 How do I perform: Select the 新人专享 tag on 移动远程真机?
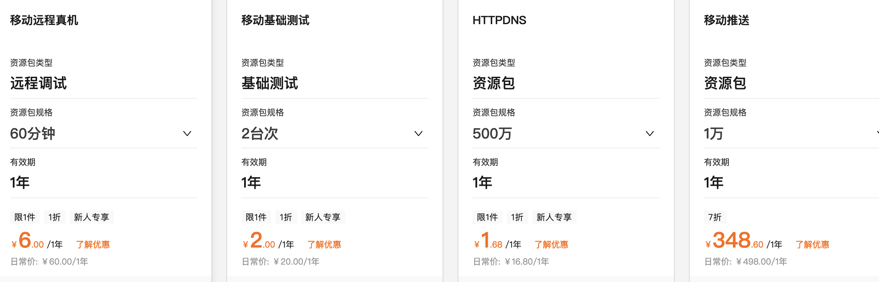(91, 217)
